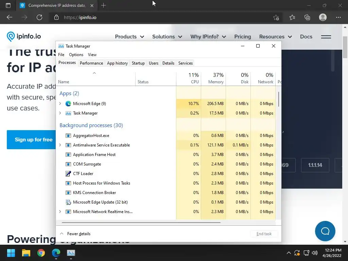Select the COM Surrogate process row
The width and height of the screenshot is (348, 261).
coord(166,164)
